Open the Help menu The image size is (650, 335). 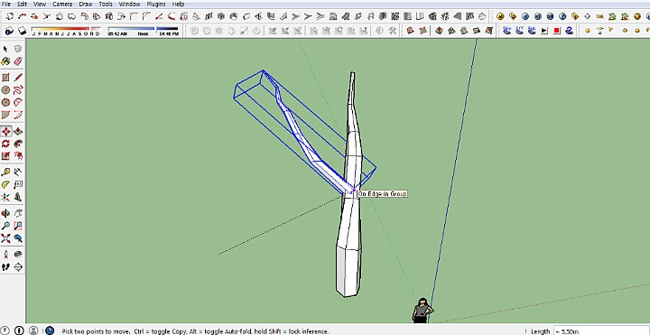[x=178, y=5]
